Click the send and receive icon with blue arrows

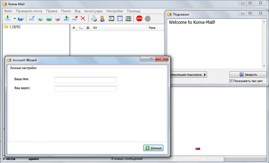21,18
